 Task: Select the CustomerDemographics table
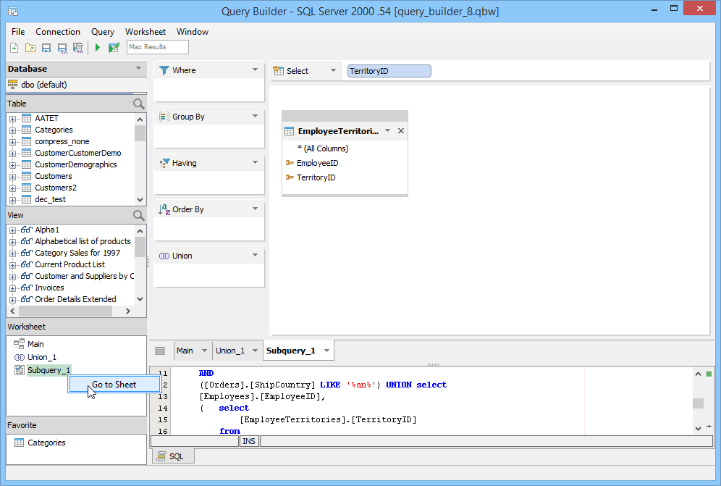[x=76, y=164]
